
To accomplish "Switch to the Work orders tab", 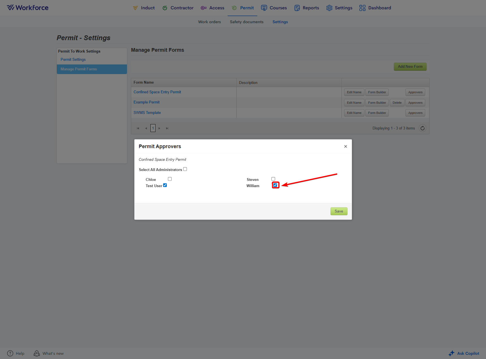I will click(209, 22).
